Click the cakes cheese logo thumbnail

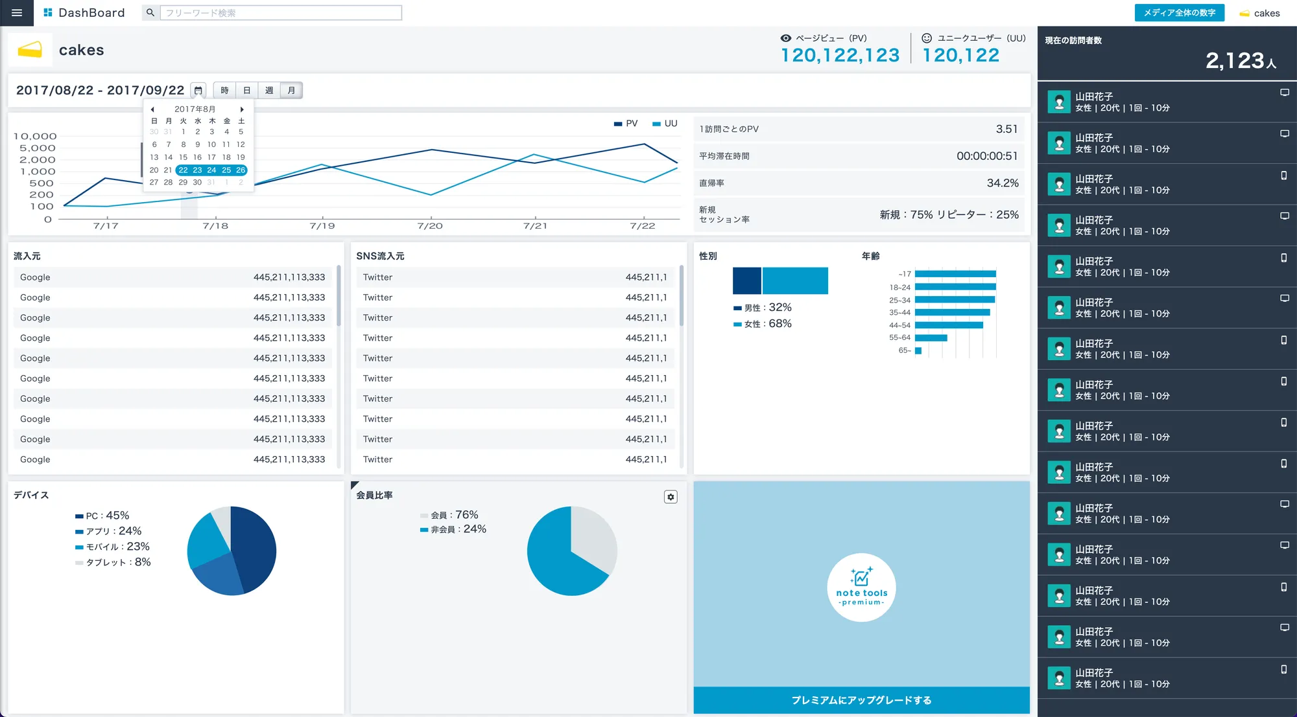click(30, 50)
